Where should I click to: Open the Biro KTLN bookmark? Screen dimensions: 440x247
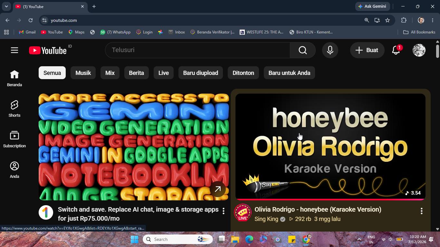(x=311, y=32)
